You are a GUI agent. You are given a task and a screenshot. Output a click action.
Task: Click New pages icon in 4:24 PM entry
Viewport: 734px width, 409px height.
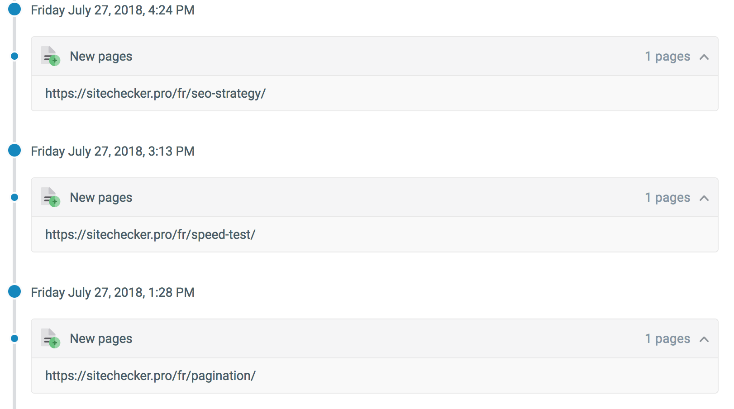pos(50,56)
